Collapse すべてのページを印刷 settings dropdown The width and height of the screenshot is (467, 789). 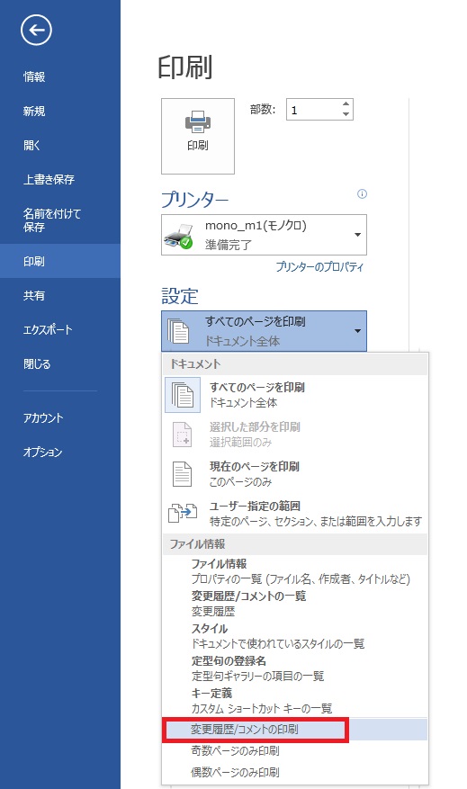pos(357,330)
